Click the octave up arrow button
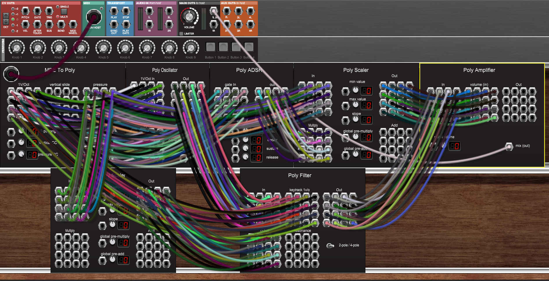Image resolution: width=549 pixels, height=281 pixels. click(6, 16)
